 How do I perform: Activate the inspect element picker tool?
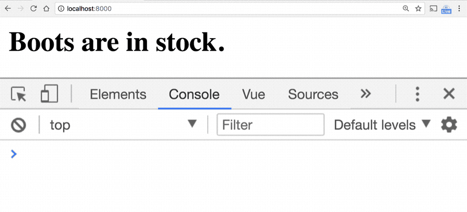(x=19, y=94)
